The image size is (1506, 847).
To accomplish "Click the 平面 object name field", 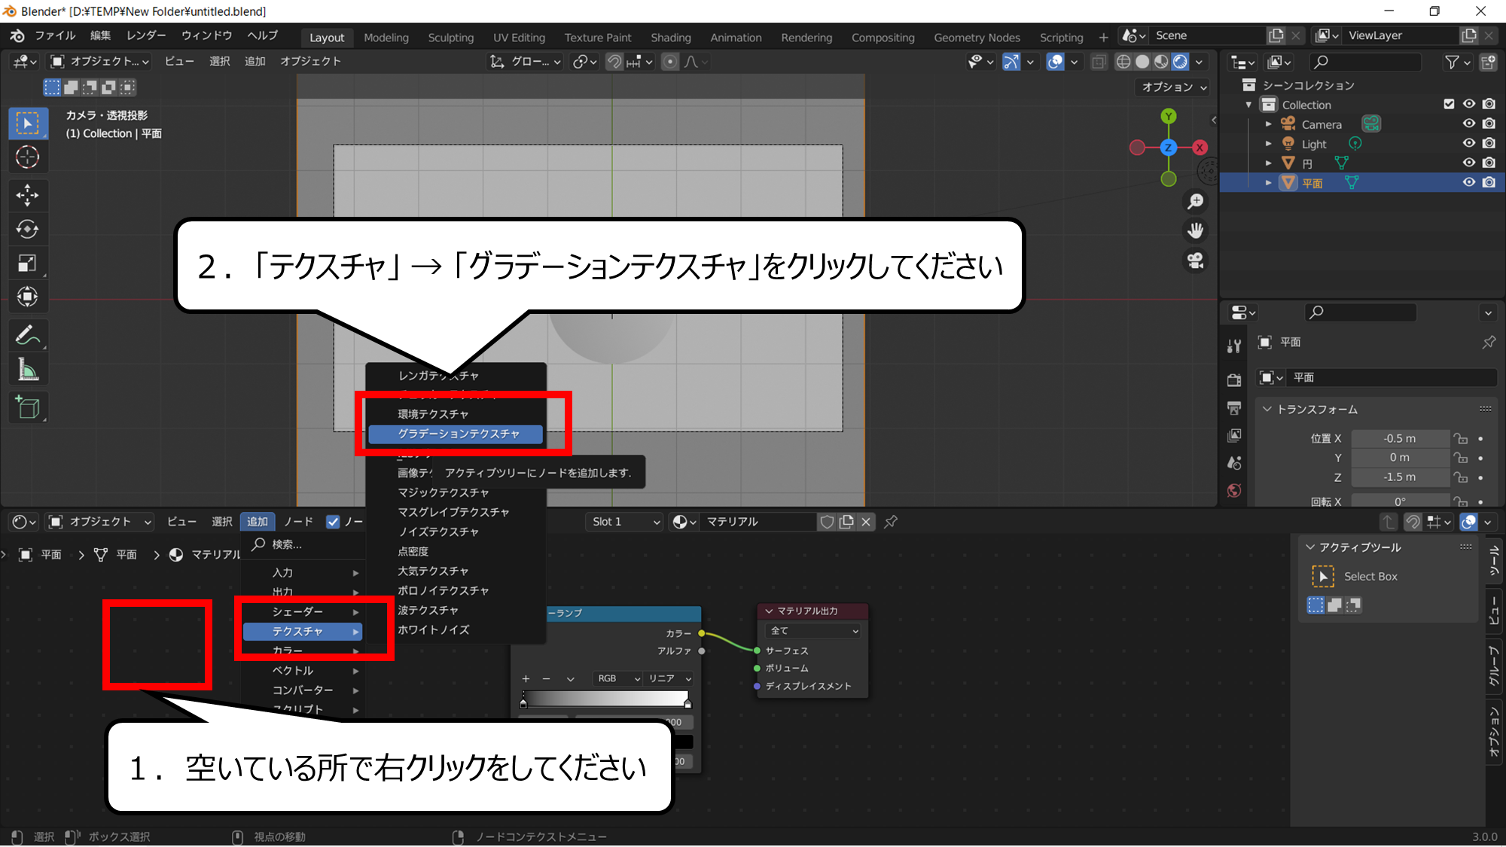I will (1392, 377).
